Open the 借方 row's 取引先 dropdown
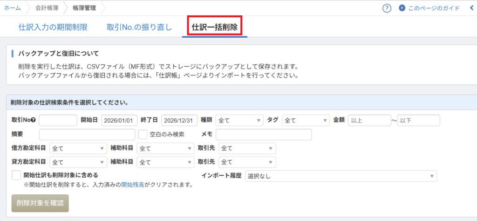Image resolution: width=477 pixels, height=221 pixels. (x=247, y=149)
